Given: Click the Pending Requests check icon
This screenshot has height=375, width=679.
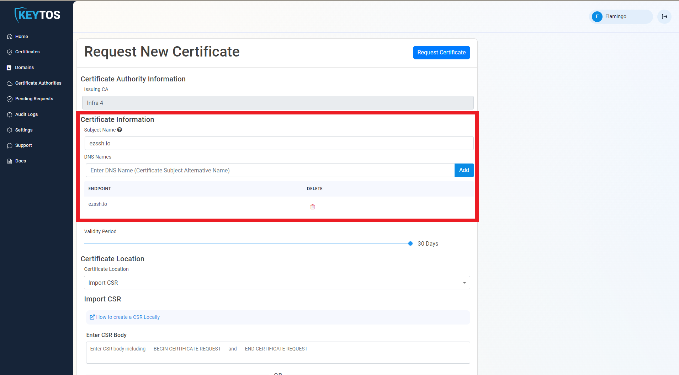Looking at the screenshot, I should [x=10, y=99].
